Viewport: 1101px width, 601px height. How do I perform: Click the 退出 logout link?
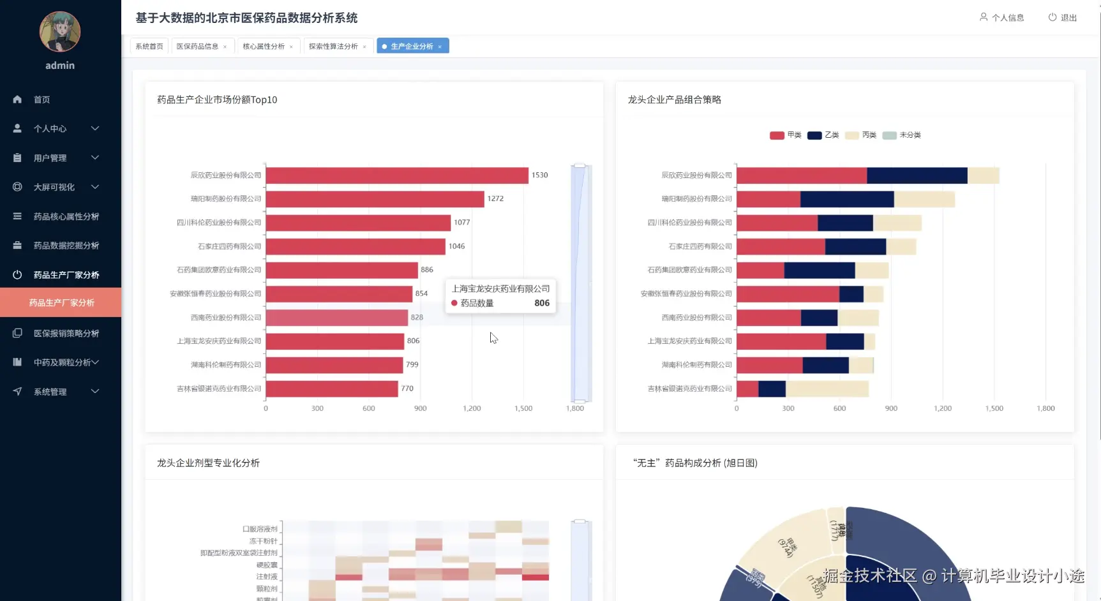pos(1063,17)
